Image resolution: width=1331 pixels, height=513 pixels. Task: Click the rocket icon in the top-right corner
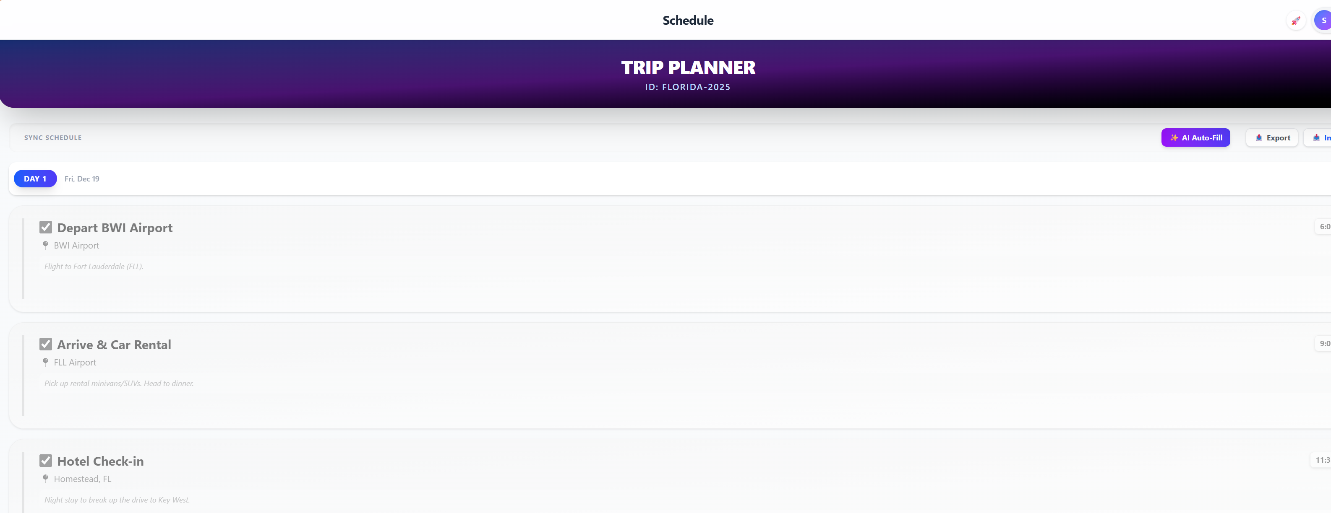(x=1296, y=21)
